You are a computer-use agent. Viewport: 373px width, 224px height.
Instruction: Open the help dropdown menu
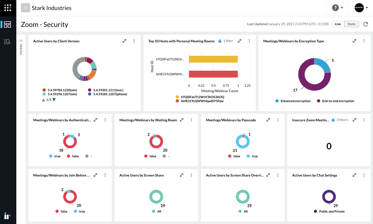337,8
